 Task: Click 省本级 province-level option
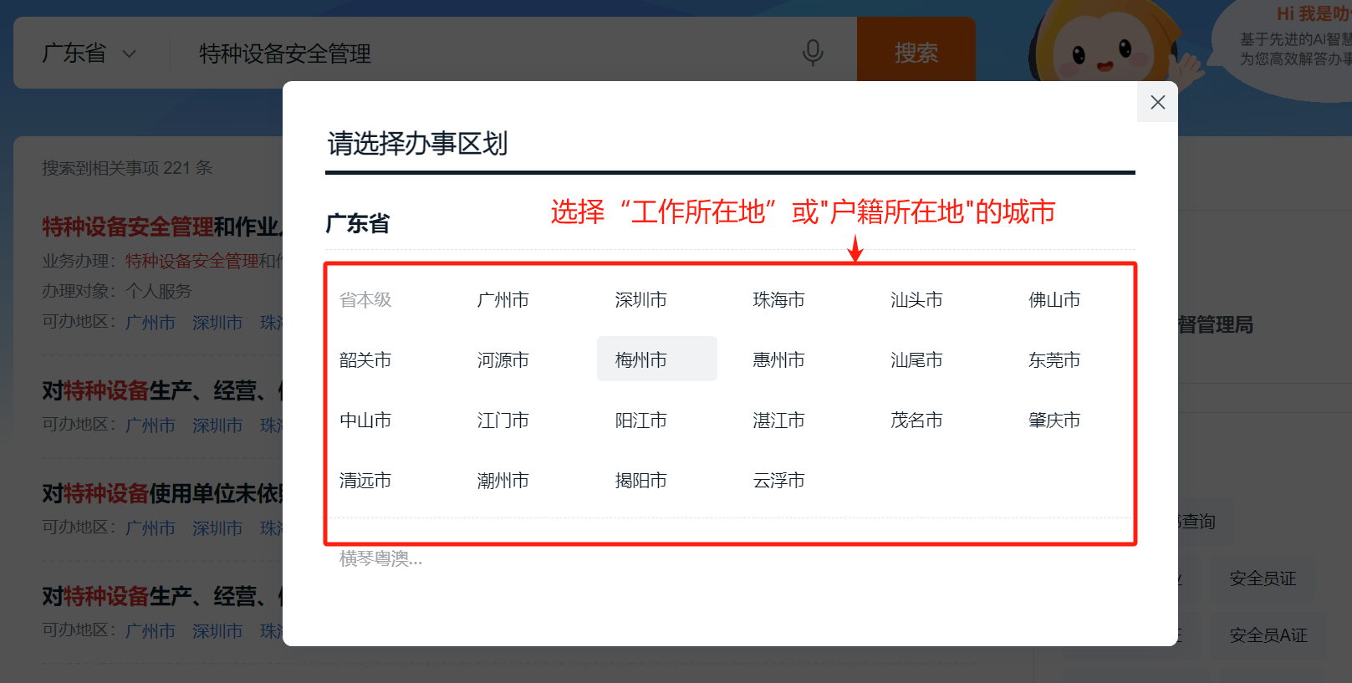[365, 300]
